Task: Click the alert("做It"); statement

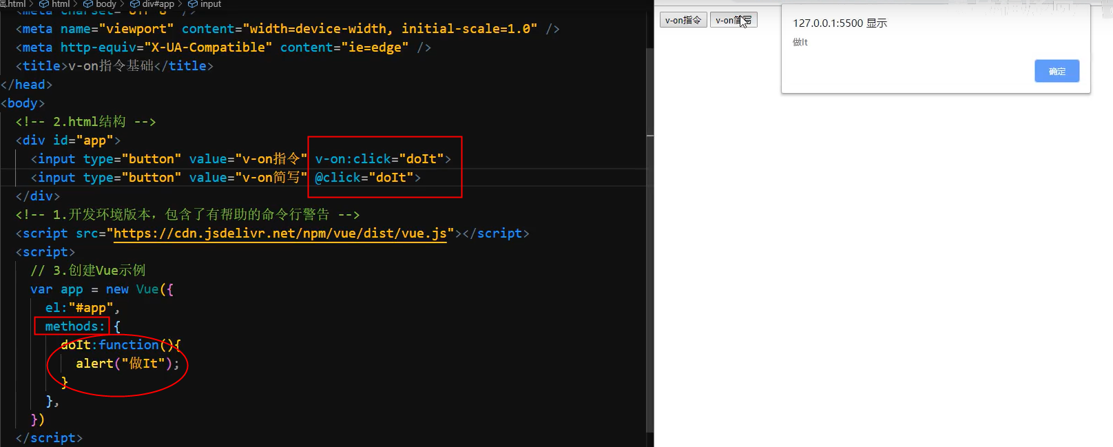Action: point(127,364)
